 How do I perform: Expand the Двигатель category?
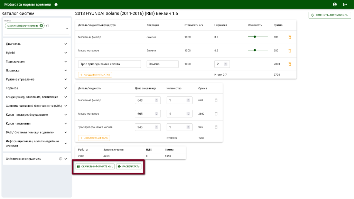point(65,44)
